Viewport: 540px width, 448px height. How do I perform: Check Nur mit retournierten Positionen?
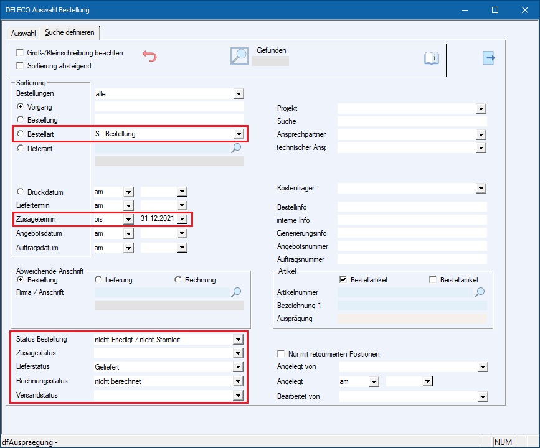(281, 353)
